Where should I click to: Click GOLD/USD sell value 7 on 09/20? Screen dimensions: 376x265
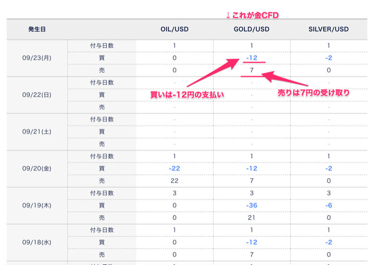251,181
